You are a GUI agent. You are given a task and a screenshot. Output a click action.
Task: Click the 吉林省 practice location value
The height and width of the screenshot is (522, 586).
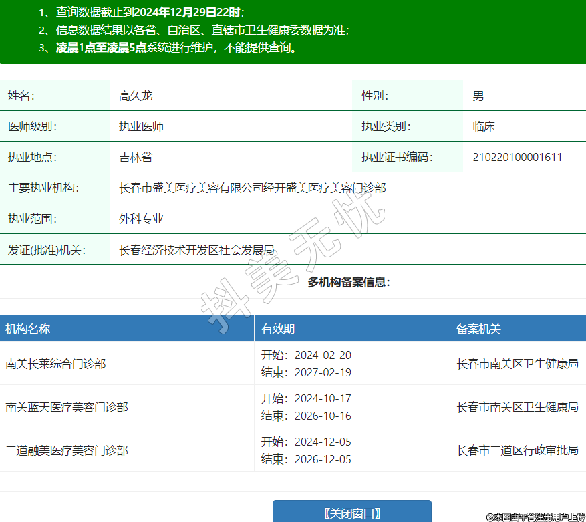click(136, 158)
